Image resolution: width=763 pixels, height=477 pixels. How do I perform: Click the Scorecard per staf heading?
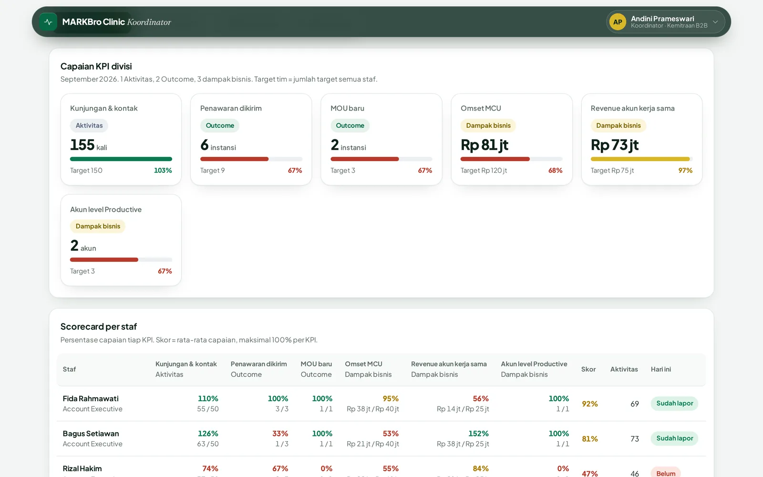[x=99, y=327]
